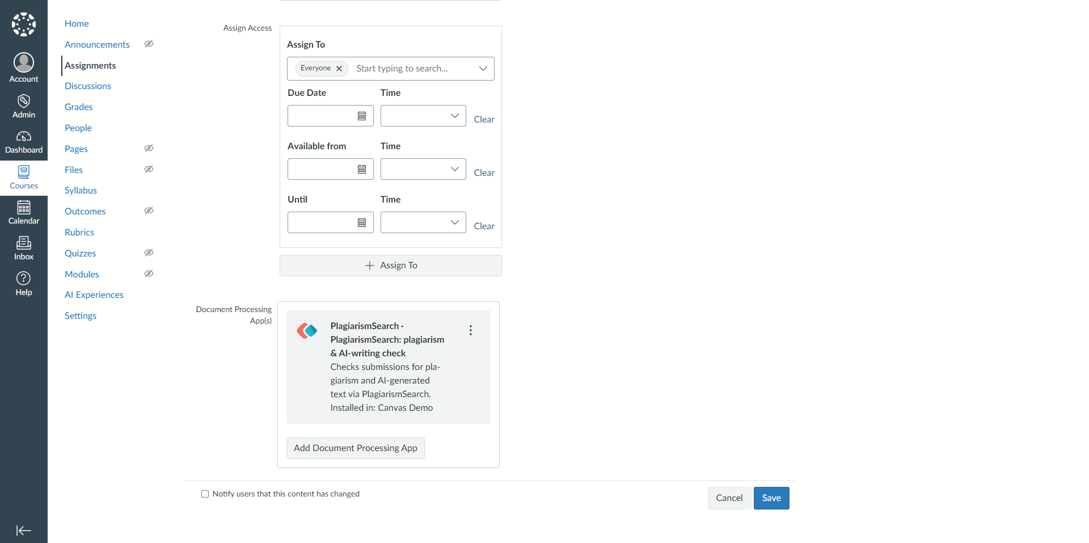The width and height of the screenshot is (1089, 543).
Task: Clear the Due Date fields
Action: [x=484, y=119]
